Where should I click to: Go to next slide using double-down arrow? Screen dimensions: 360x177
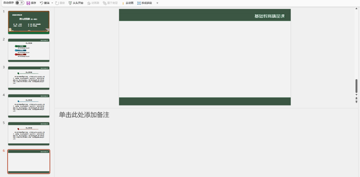tap(356, 101)
